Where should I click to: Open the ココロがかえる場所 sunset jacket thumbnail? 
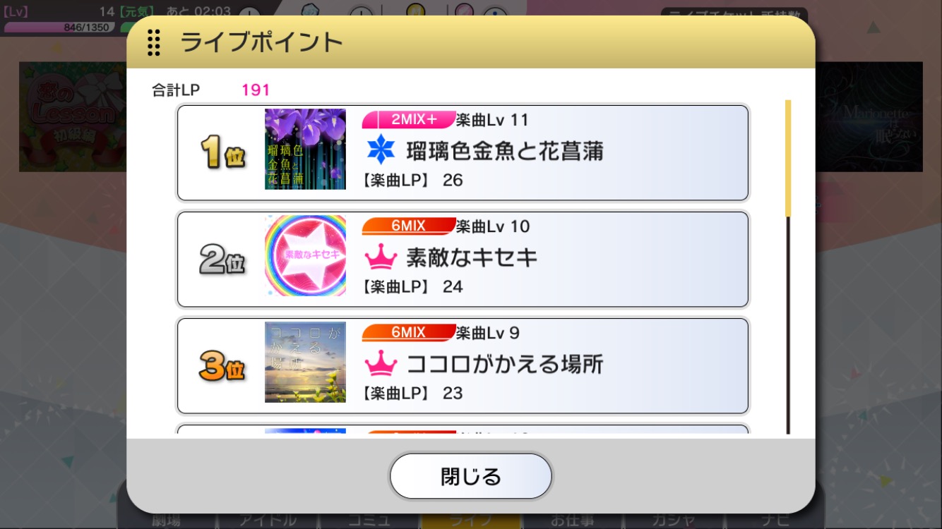[x=305, y=362]
